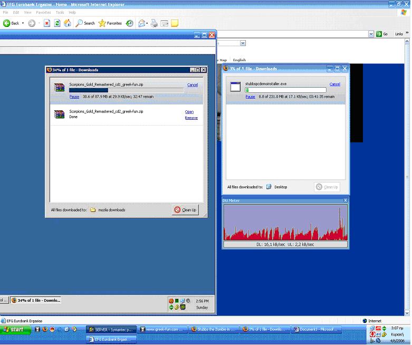Click the Back button in Internet Explorer
Screen dimensions: 412x345
pyautogui.click(x=11, y=23)
